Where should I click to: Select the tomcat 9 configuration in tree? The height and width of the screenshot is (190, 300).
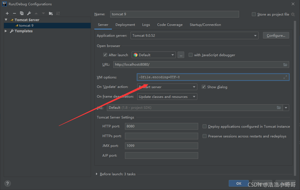[x=47, y=25]
